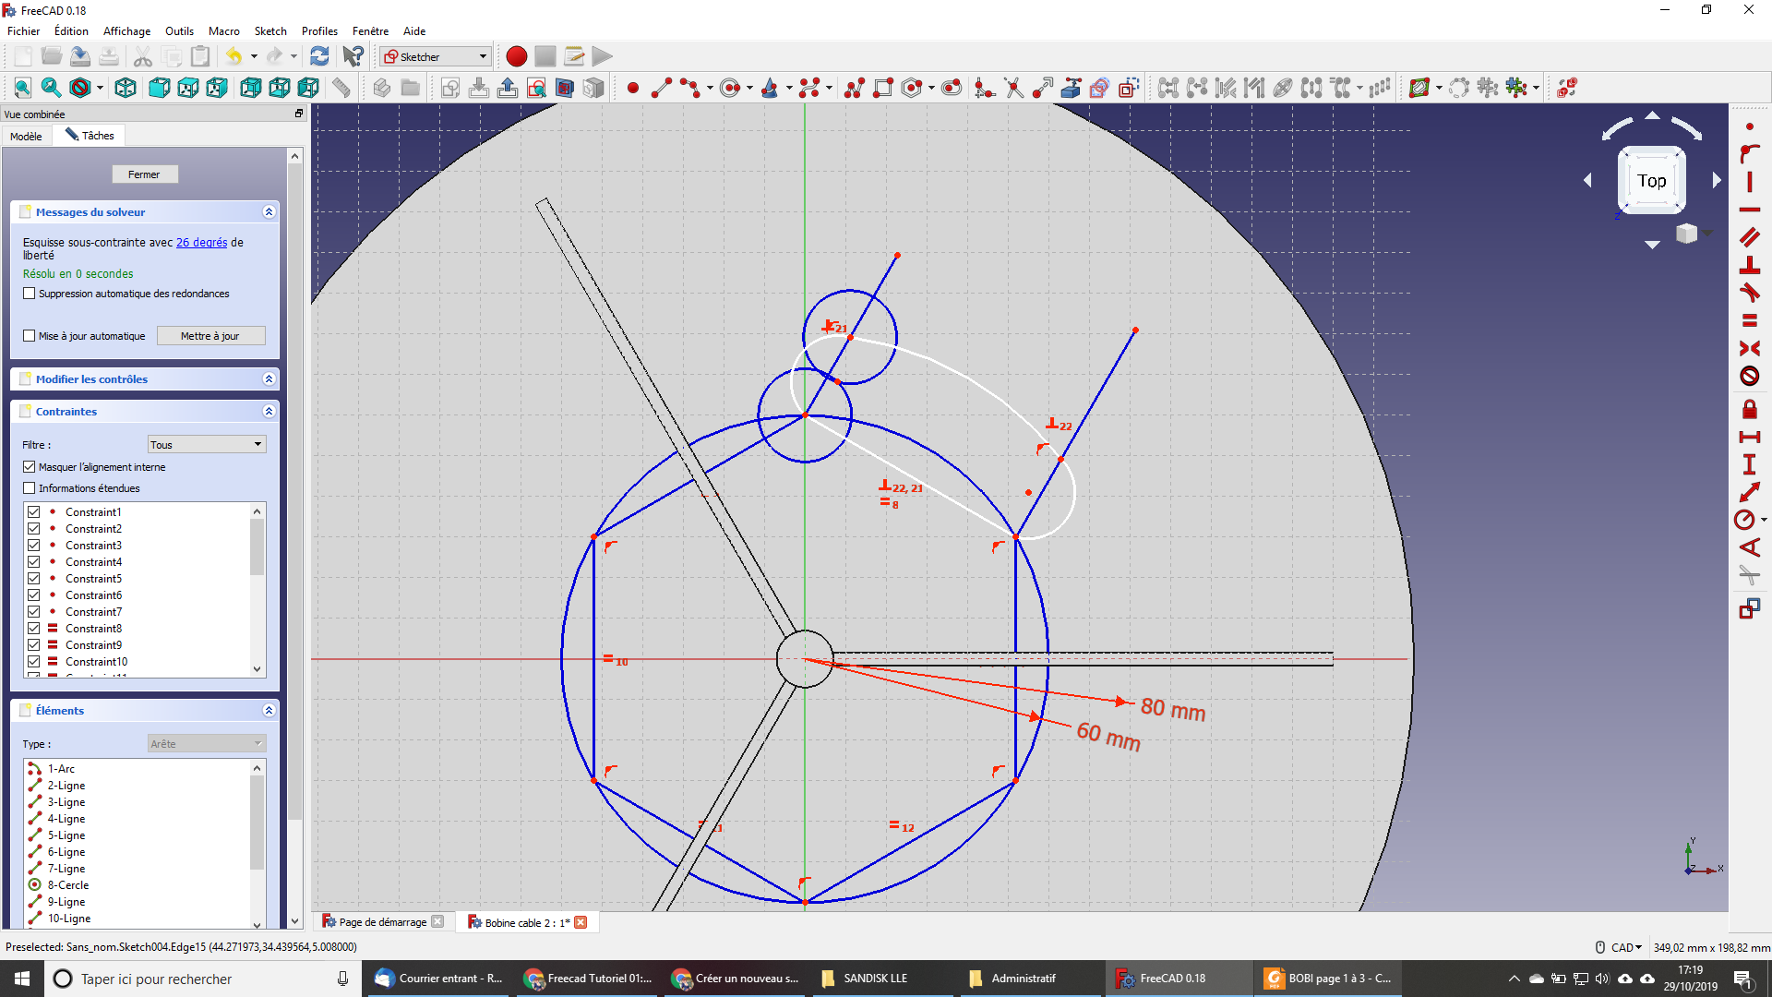The height and width of the screenshot is (997, 1772).
Task: Apply the equality constraint icon
Action: pos(1749,320)
